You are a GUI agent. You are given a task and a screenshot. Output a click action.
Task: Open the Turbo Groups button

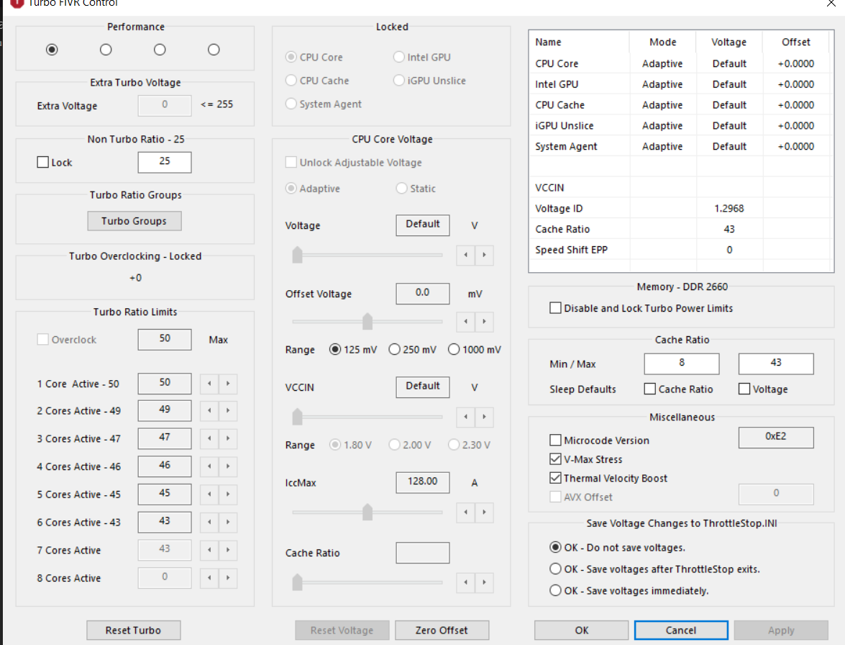[134, 221]
